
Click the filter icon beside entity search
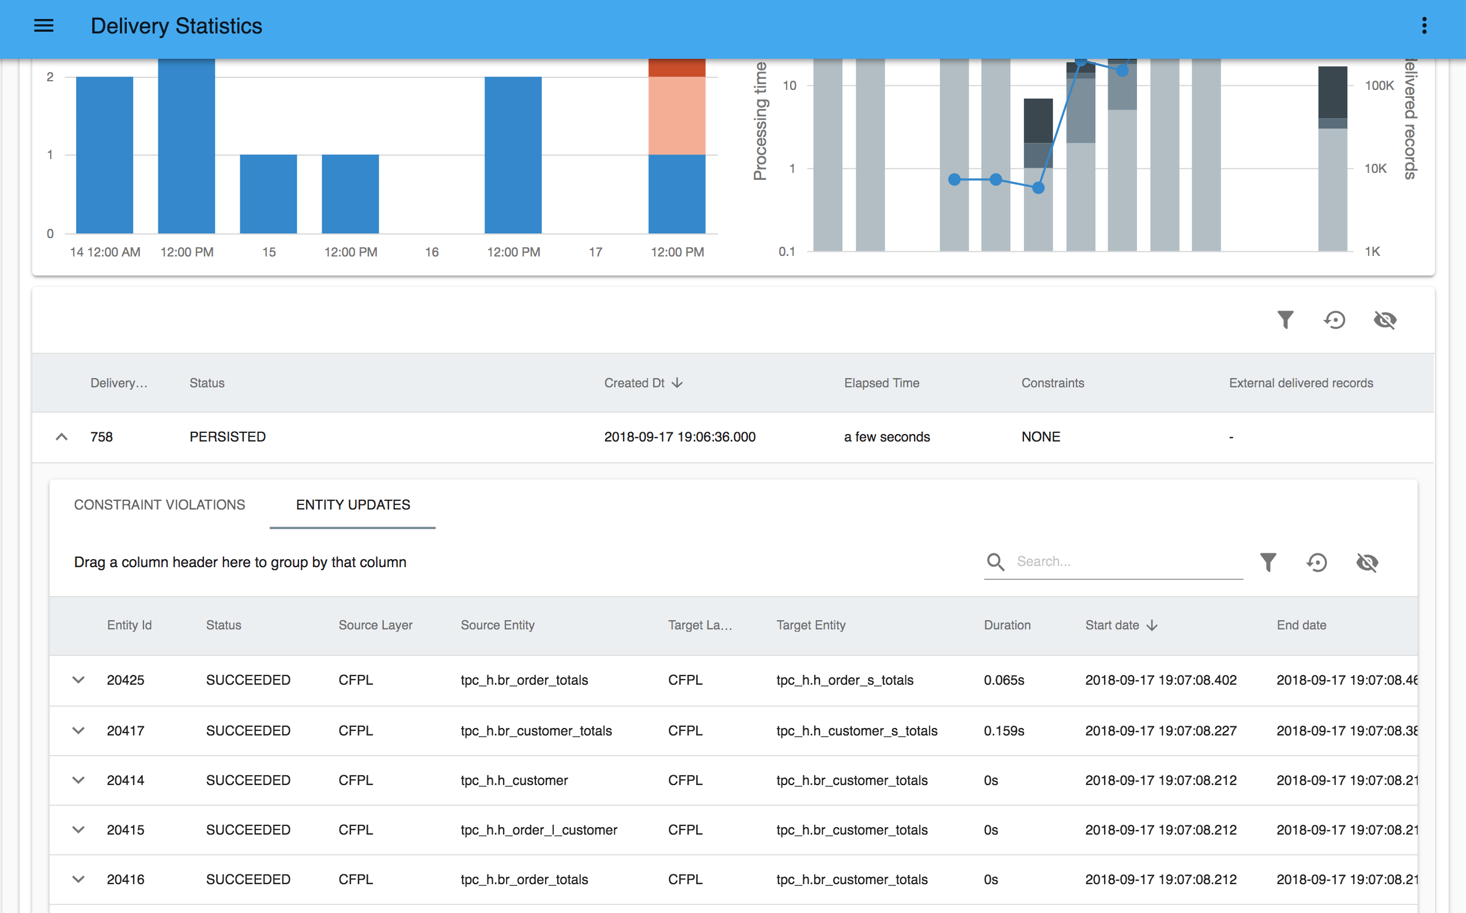tap(1268, 562)
